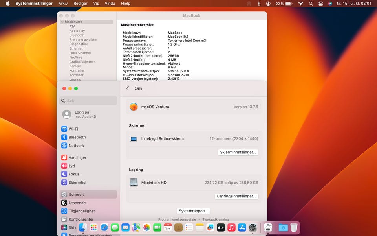Click the Systemrapport button
This screenshot has width=377, height=236.
[x=194, y=211]
